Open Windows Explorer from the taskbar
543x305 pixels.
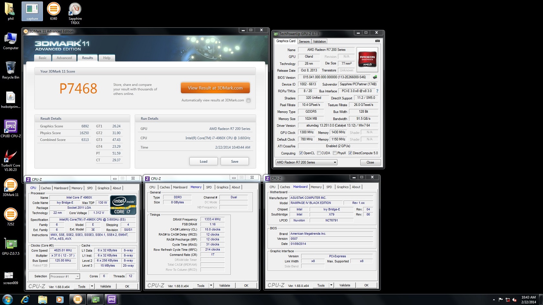click(43, 300)
